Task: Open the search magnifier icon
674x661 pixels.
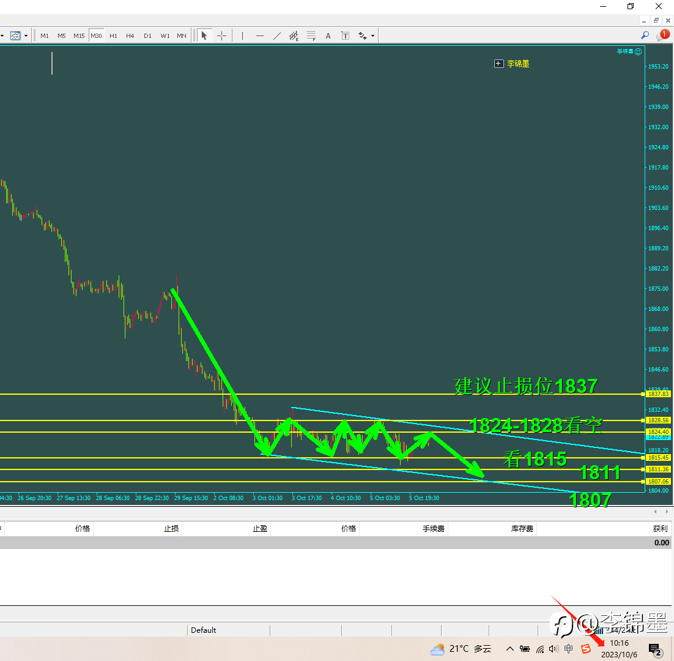Action: (x=645, y=35)
